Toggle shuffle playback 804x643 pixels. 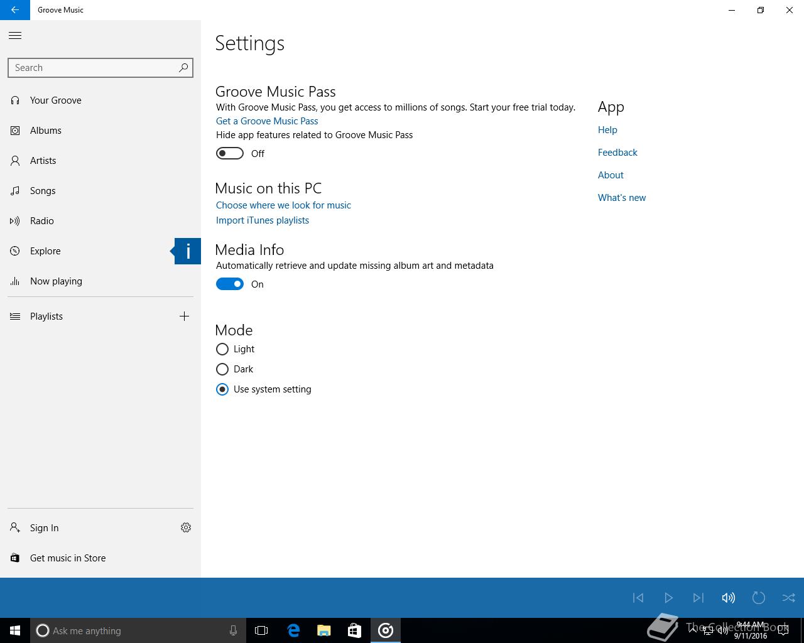coord(789,598)
